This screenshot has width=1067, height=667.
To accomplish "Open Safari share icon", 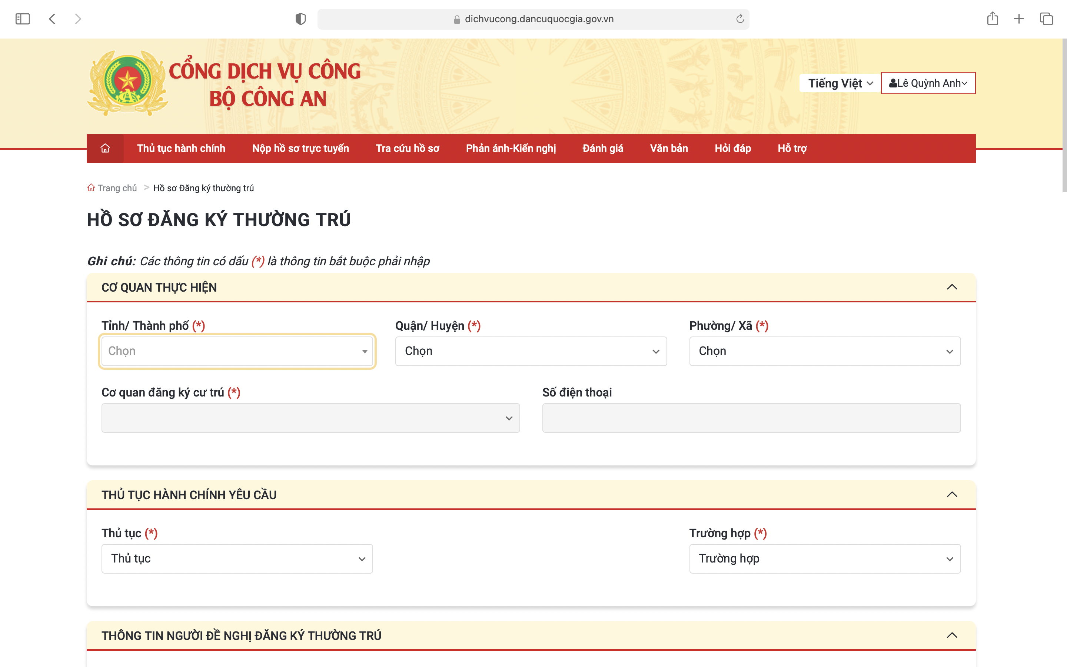I will (x=993, y=19).
